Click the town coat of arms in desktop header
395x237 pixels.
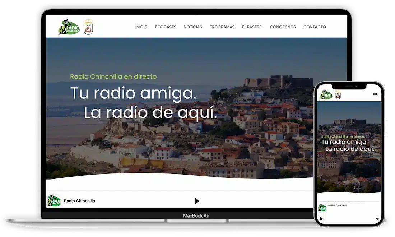(x=88, y=27)
